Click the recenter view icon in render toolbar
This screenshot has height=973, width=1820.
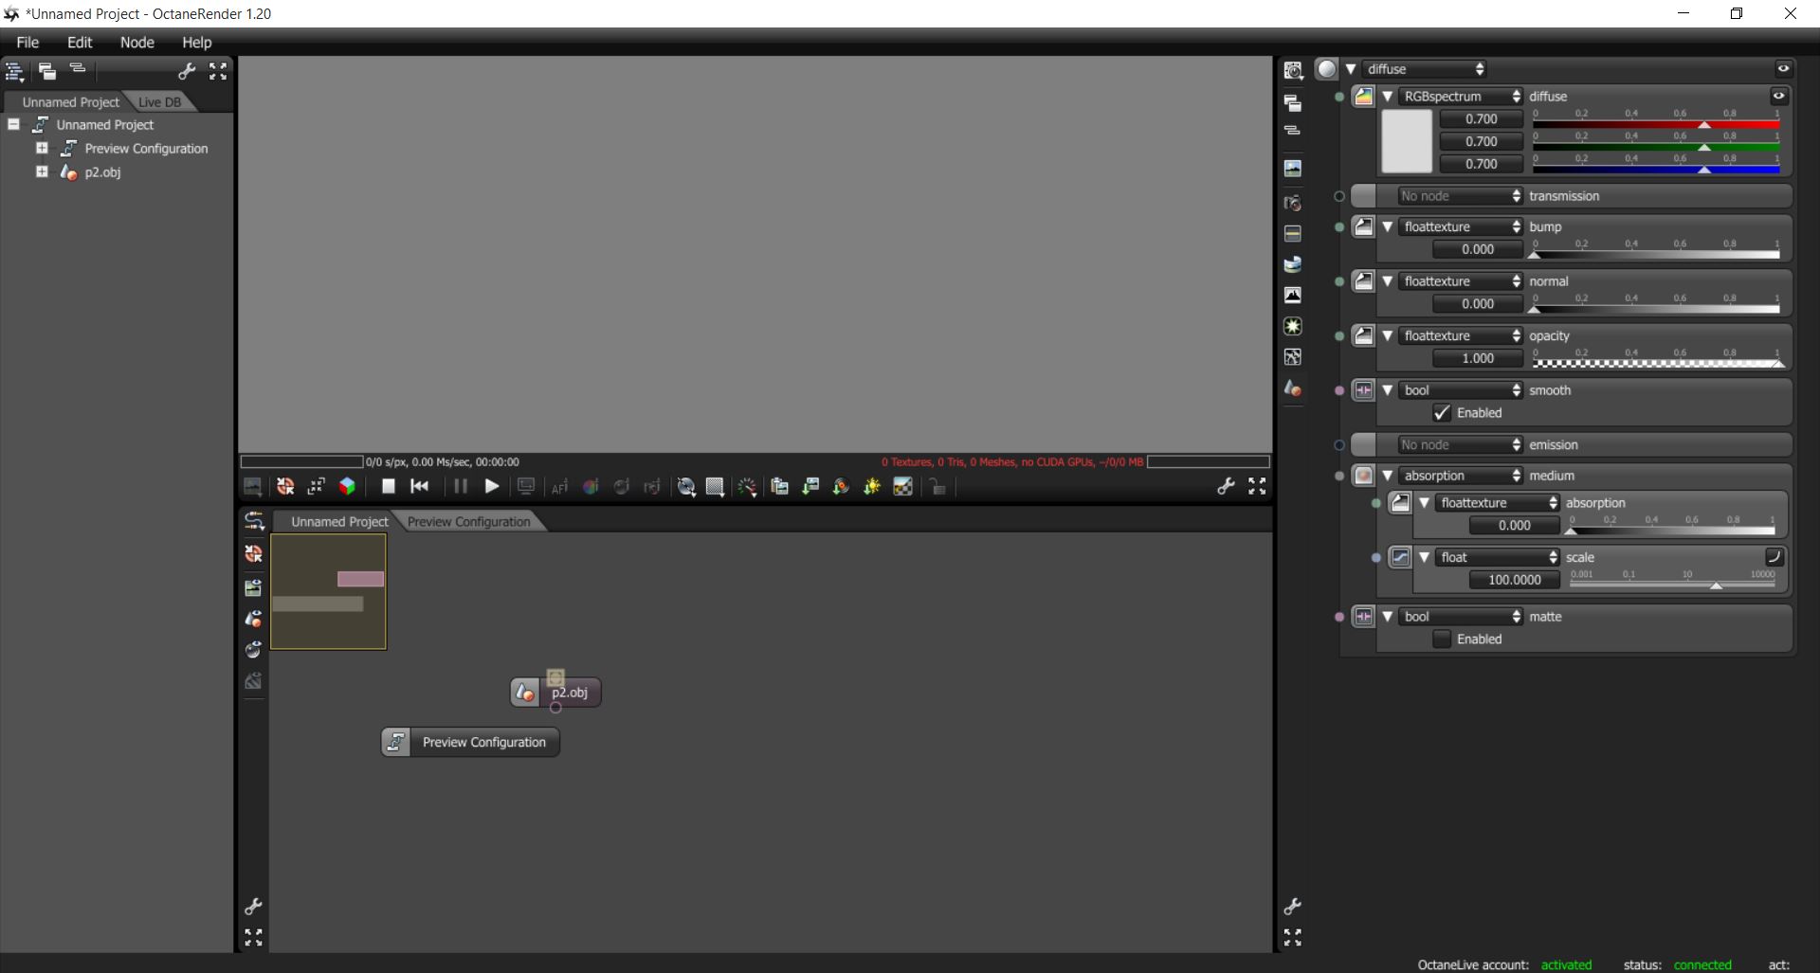pyautogui.click(x=284, y=486)
